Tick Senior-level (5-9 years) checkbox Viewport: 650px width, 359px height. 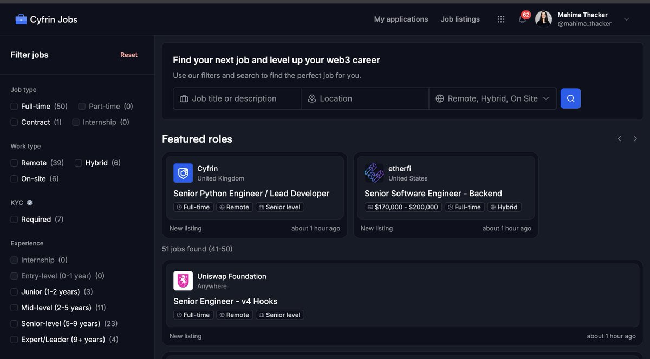[x=14, y=324]
